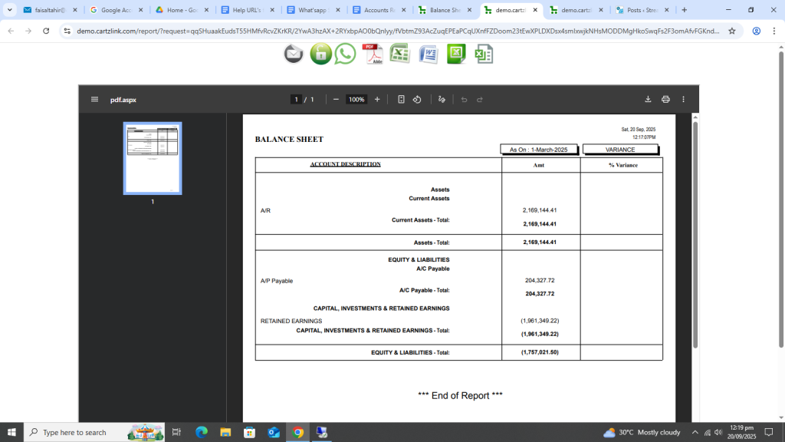Screen dimensions: 785x442
Task: Send report by email envelope icon
Action: [x=294, y=54]
